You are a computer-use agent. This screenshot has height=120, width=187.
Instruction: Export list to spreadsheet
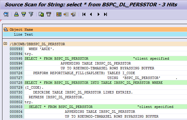[41, 14]
